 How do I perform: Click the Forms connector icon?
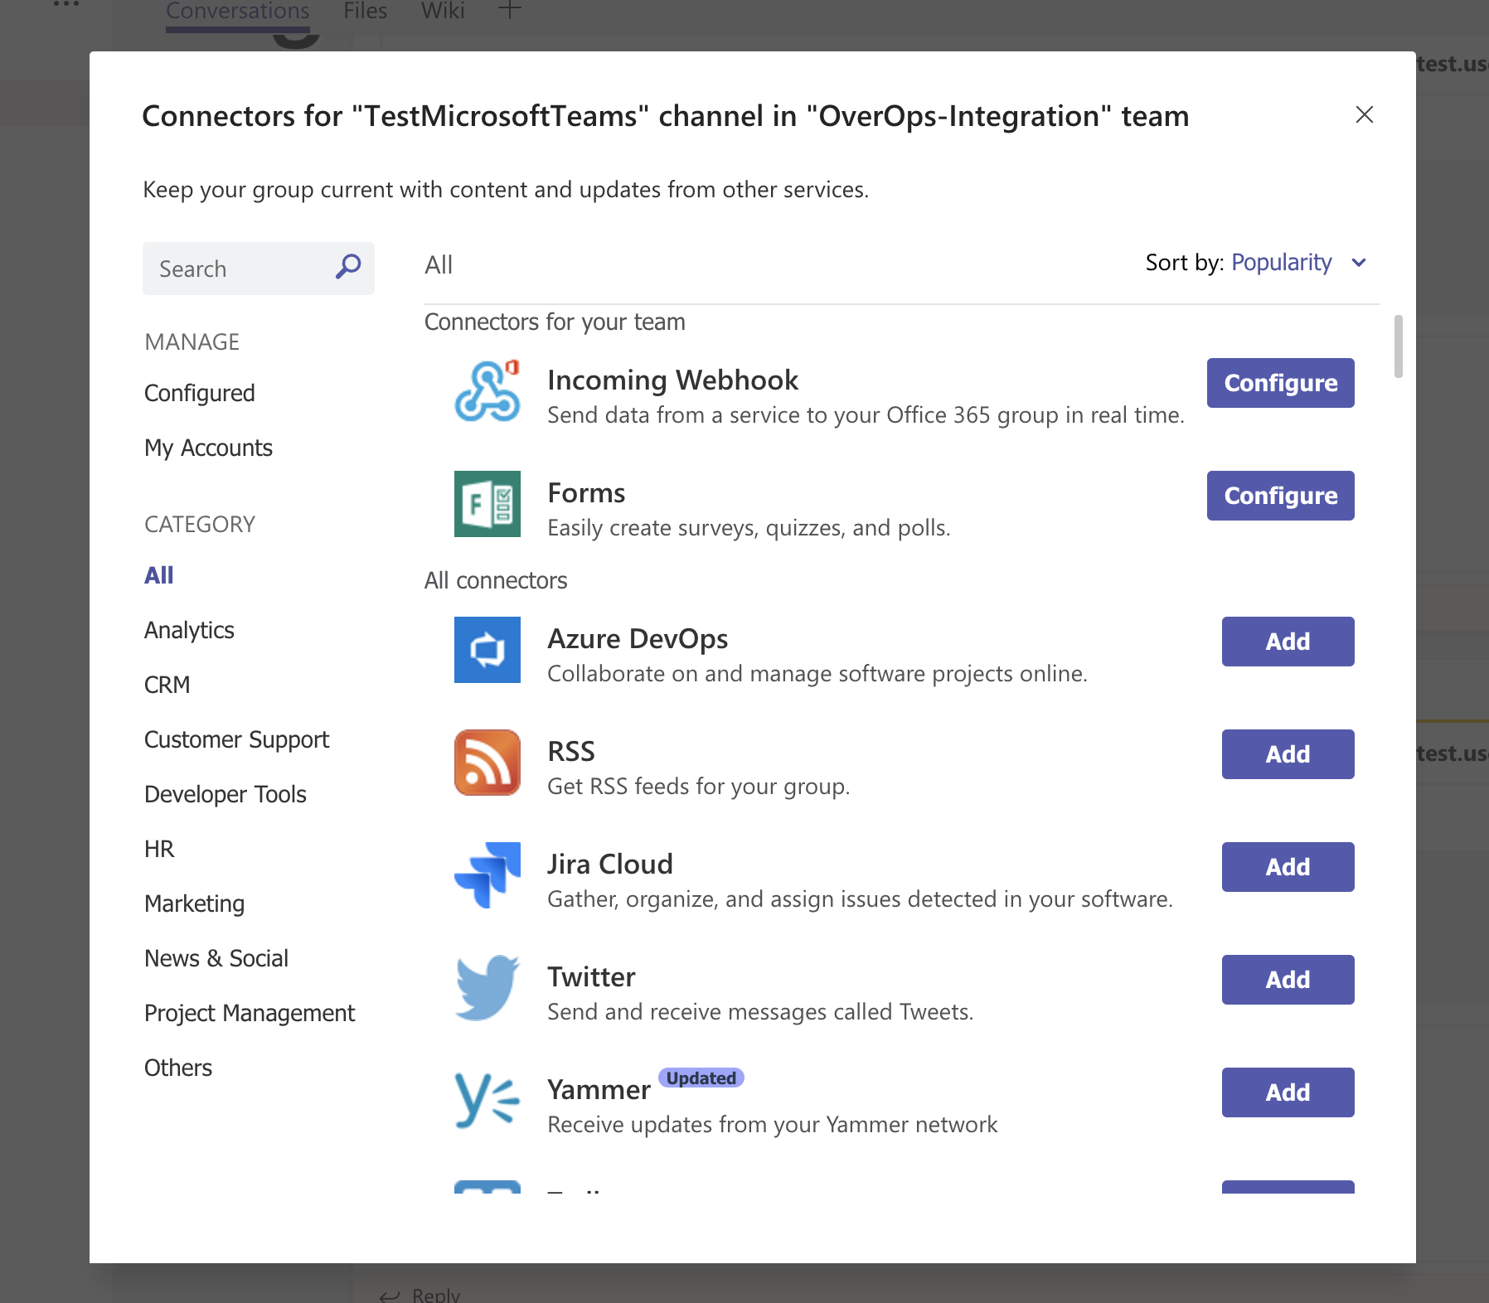(x=487, y=504)
